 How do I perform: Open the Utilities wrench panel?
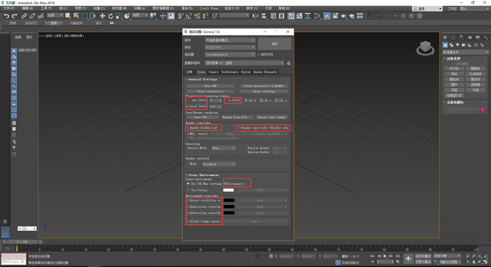click(x=486, y=37)
